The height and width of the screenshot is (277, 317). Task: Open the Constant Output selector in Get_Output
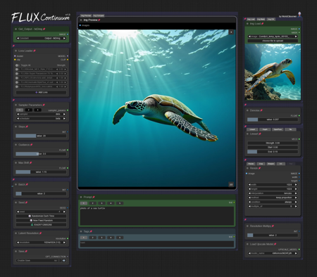tap(41, 38)
